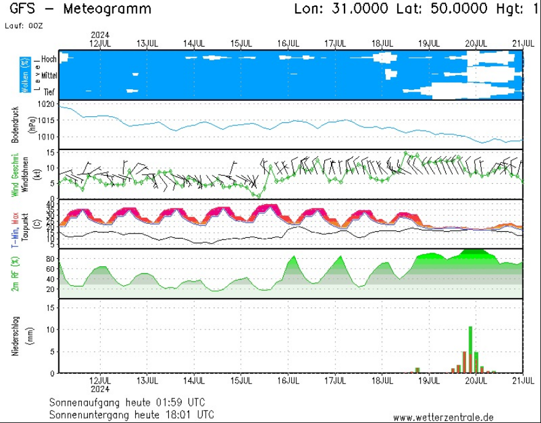The width and height of the screenshot is (541, 423).
Task: Click the Lon/Lat coordinates header text
Action: 417,9
